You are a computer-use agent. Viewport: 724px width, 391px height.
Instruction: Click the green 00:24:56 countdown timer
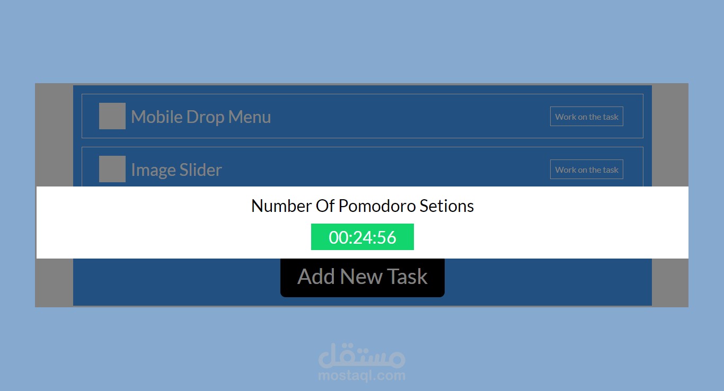click(363, 237)
